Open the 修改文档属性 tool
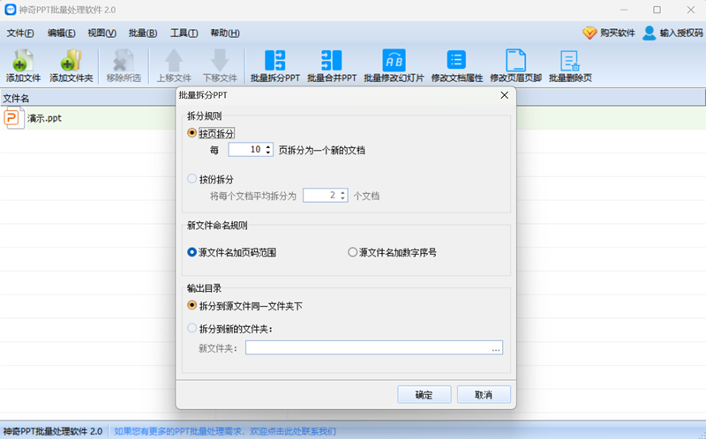 coord(456,65)
